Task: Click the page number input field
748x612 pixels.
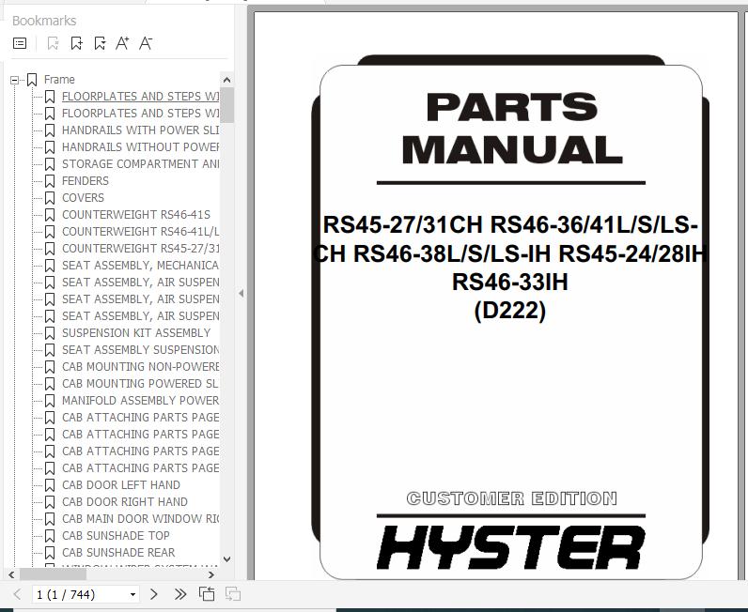Action: 80,594
